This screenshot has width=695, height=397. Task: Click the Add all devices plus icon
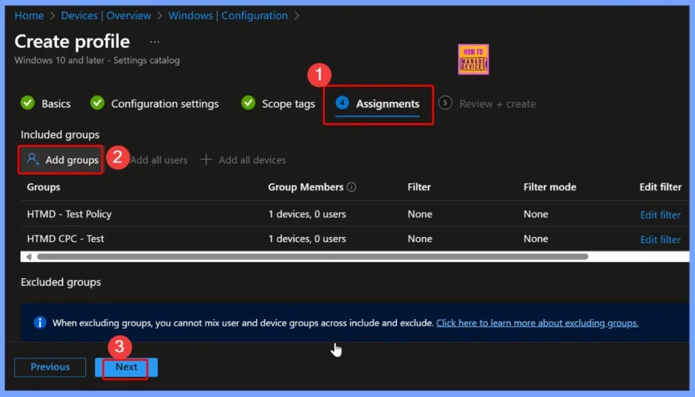(x=205, y=159)
